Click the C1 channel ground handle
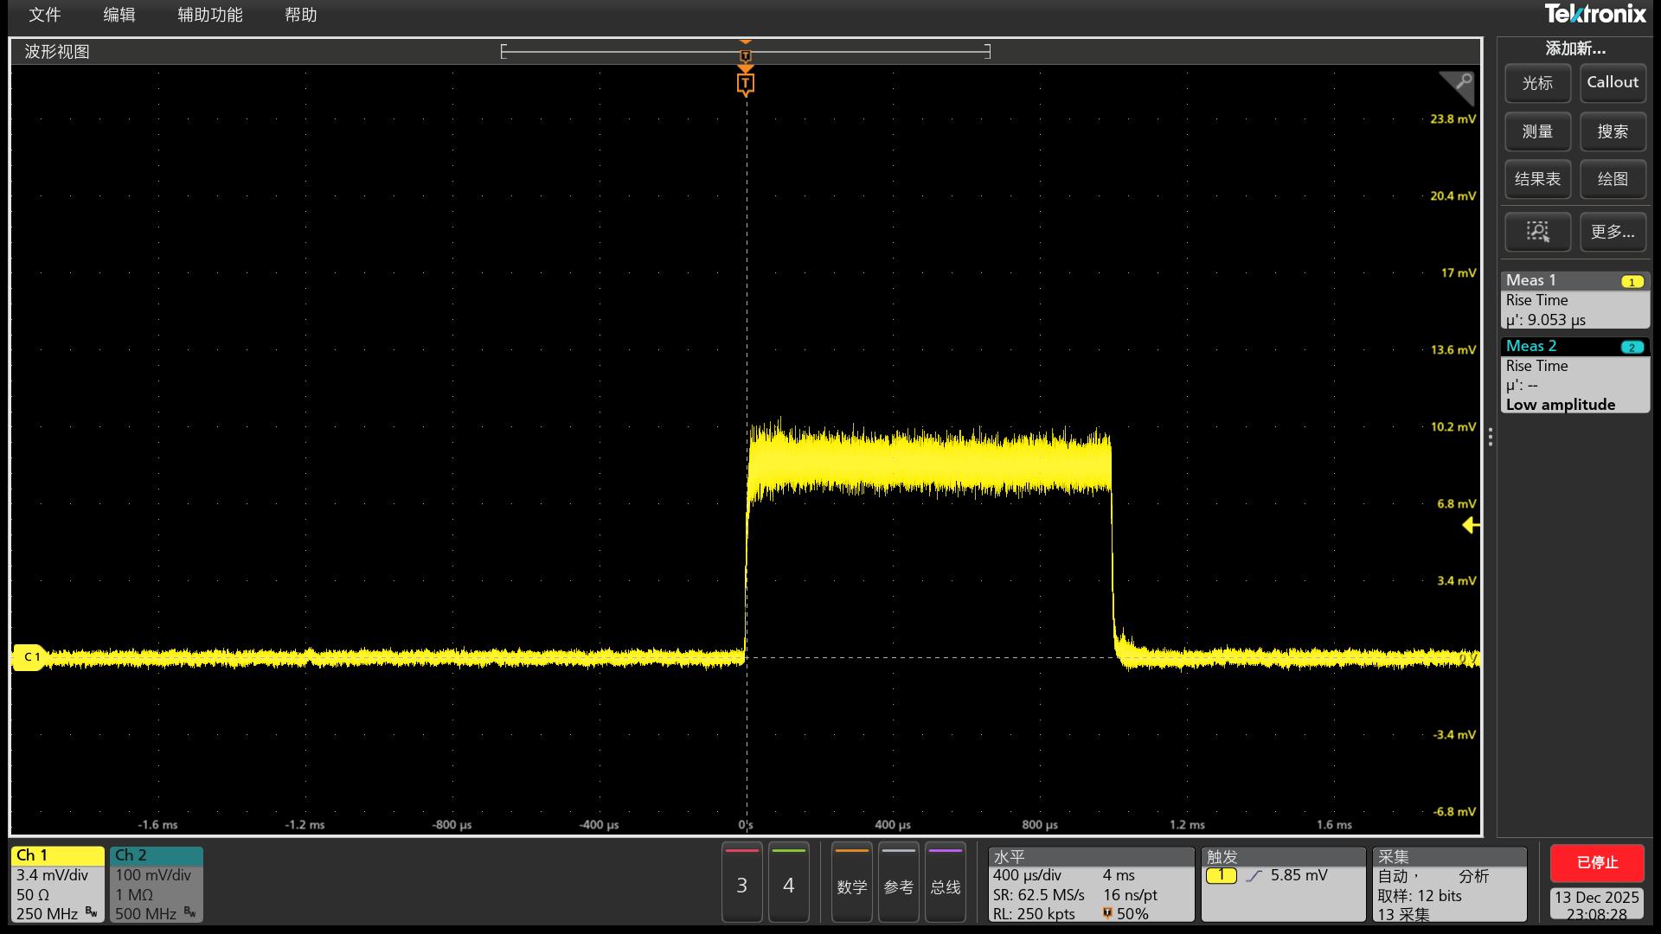This screenshot has width=1661, height=934. 29,657
